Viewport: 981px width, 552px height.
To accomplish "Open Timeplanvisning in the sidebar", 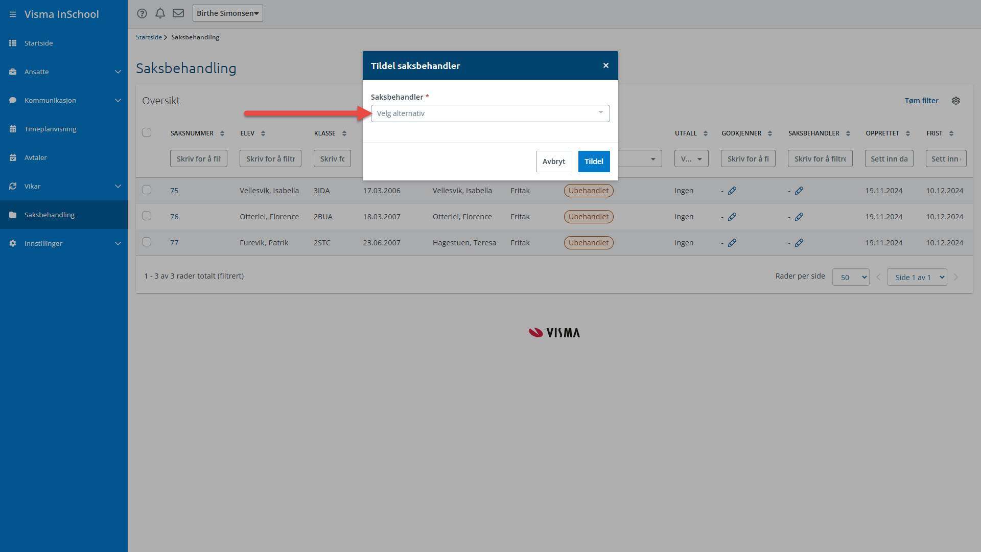I will (50, 129).
